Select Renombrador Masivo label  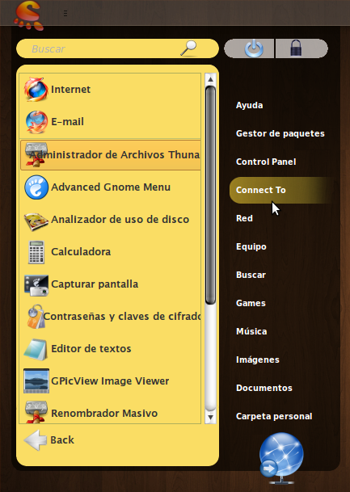tap(104, 414)
